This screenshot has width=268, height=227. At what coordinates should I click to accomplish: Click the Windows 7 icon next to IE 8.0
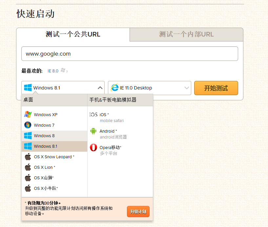tap(64, 70)
